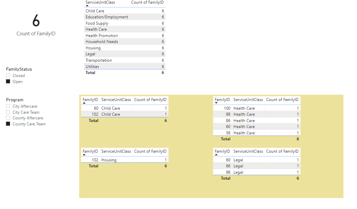The image size is (357, 209).
Task: Select the Household Needs row
Action: click(125, 42)
